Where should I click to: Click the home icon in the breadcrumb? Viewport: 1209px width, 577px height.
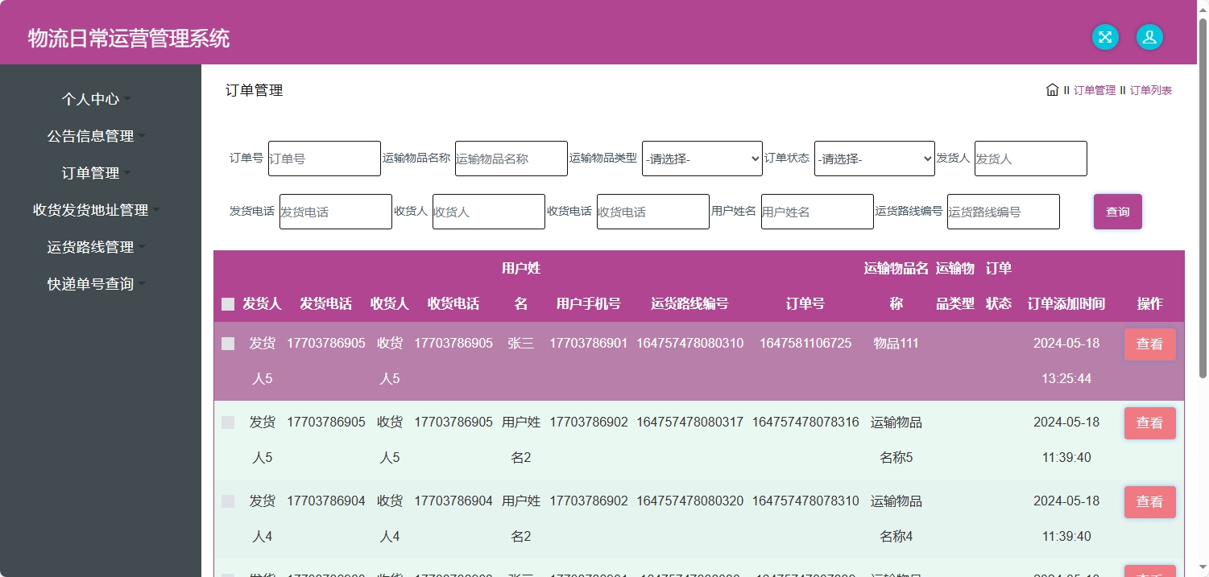coord(1052,89)
